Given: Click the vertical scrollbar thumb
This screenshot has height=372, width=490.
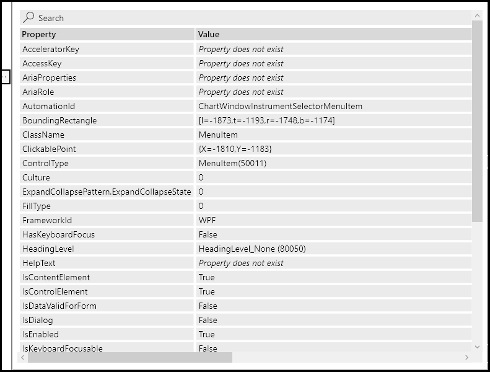Looking at the screenshot, I should click(x=477, y=121).
